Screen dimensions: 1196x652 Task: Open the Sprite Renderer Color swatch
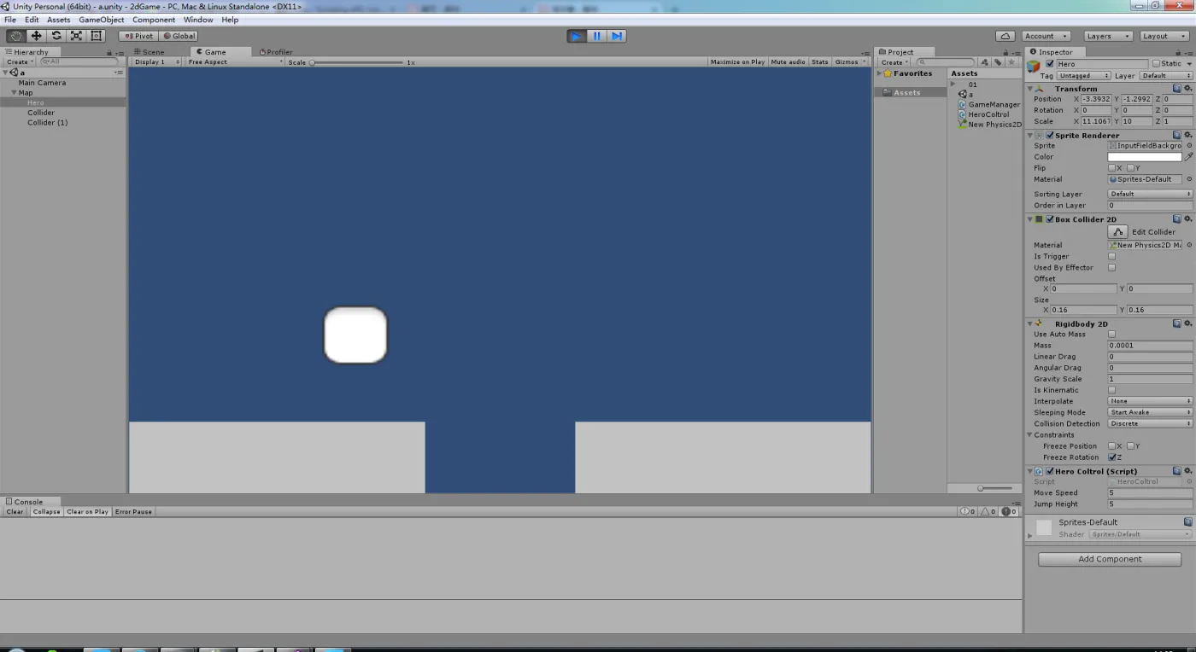(1145, 157)
